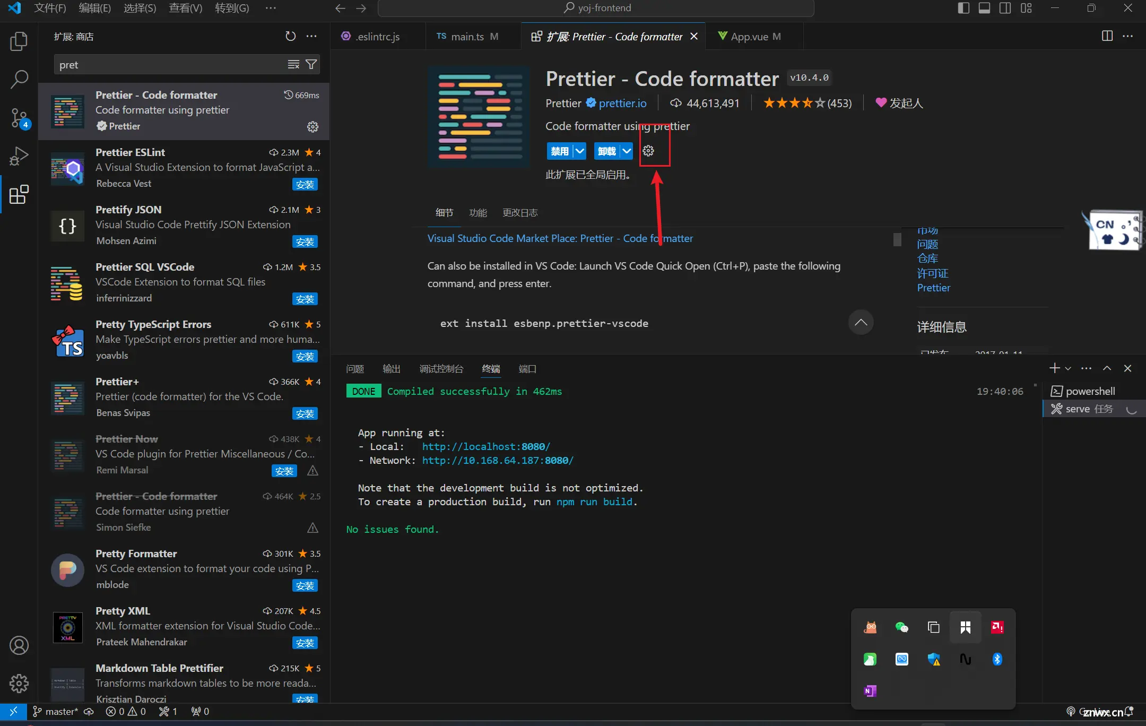The width and height of the screenshot is (1146, 726).
Task: Open Source Control view with badge 4
Action: [19, 118]
